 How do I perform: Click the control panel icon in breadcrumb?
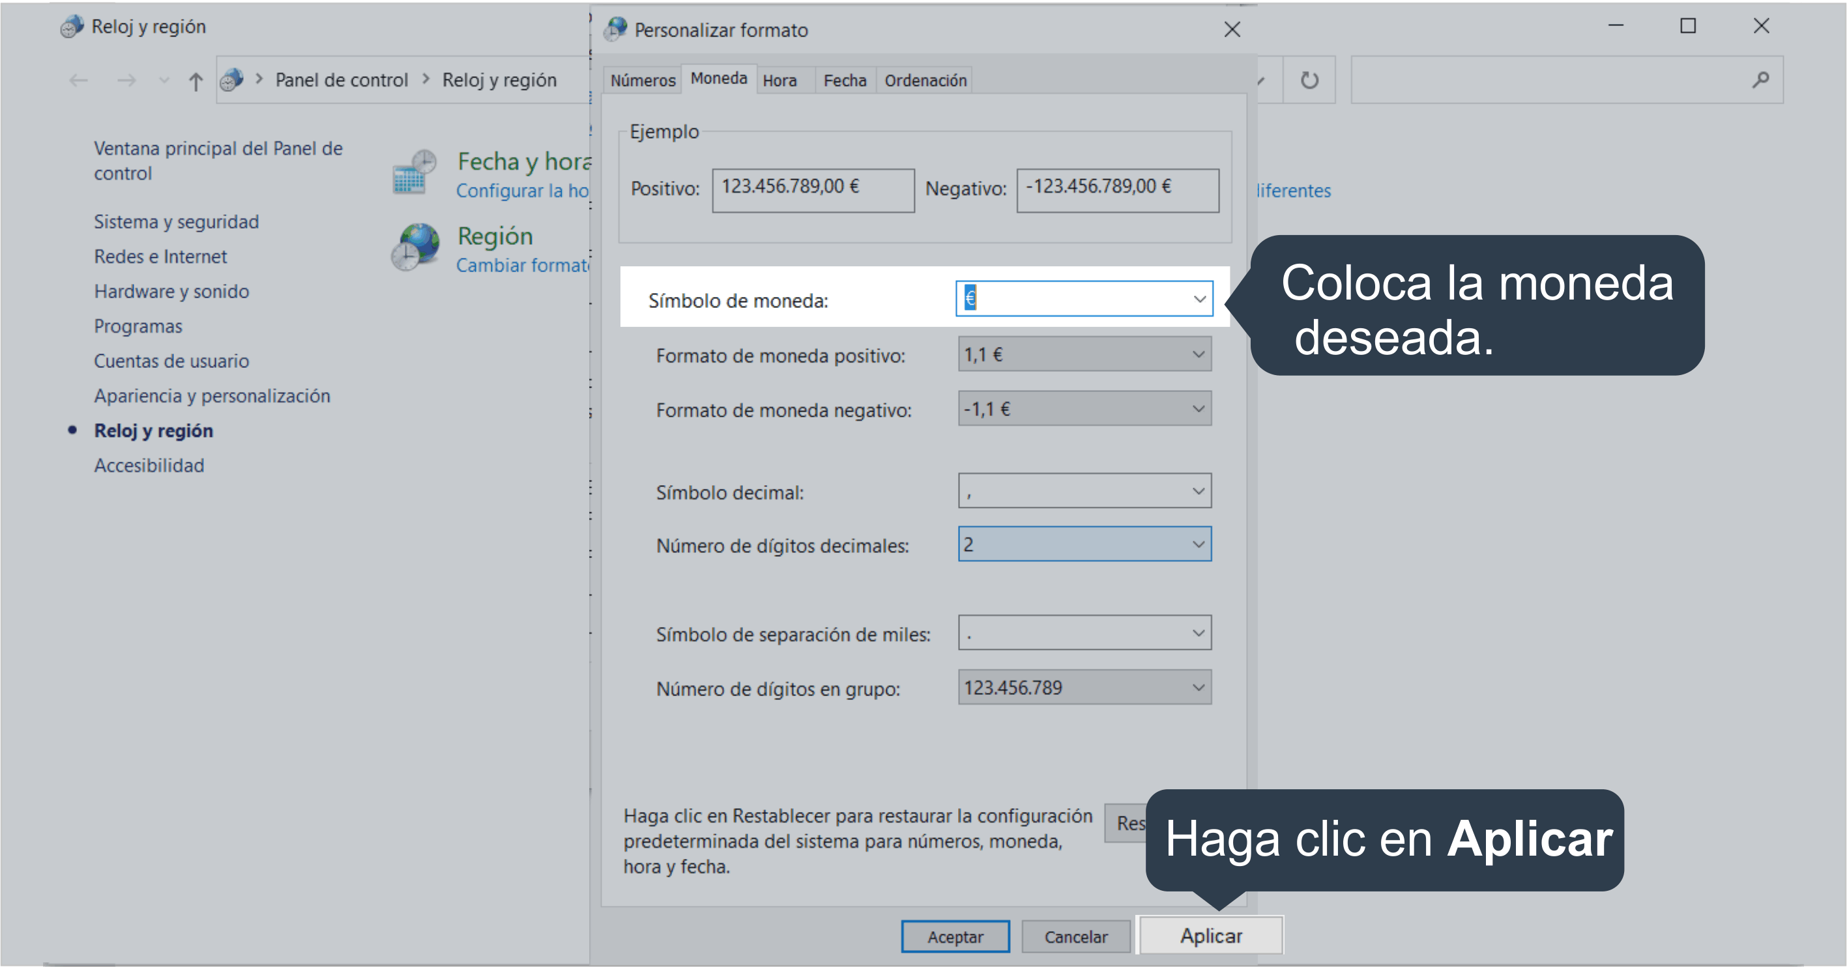pyautogui.click(x=231, y=80)
